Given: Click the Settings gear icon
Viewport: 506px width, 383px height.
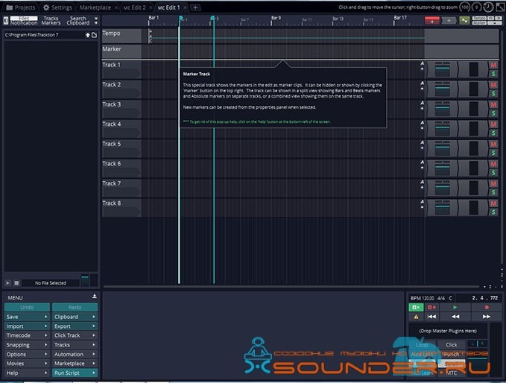Looking at the screenshot, I should pyautogui.click(x=46, y=7).
